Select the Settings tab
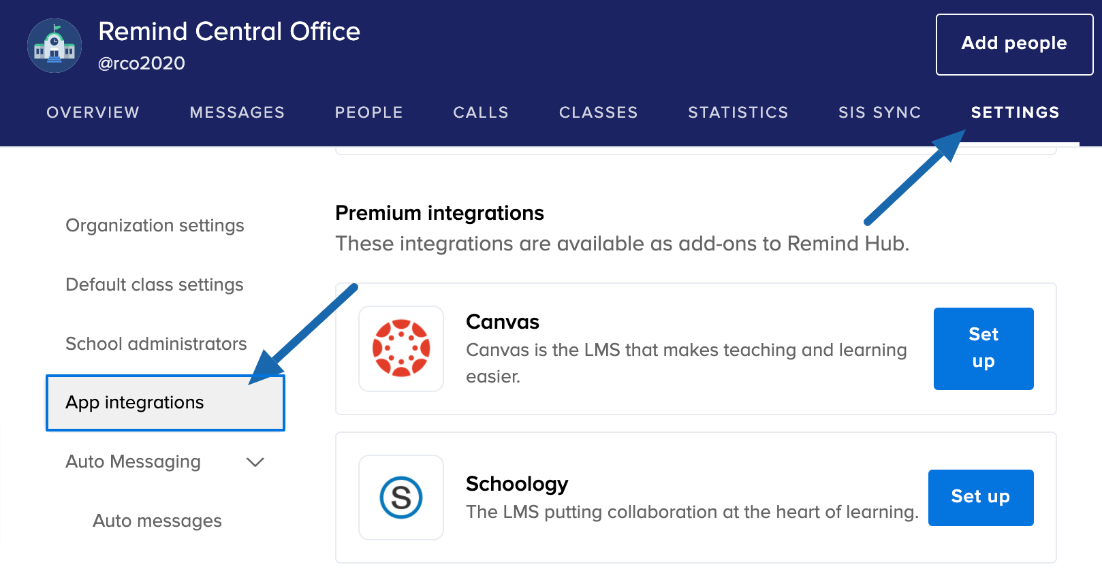The height and width of the screenshot is (569, 1102). click(1015, 112)
